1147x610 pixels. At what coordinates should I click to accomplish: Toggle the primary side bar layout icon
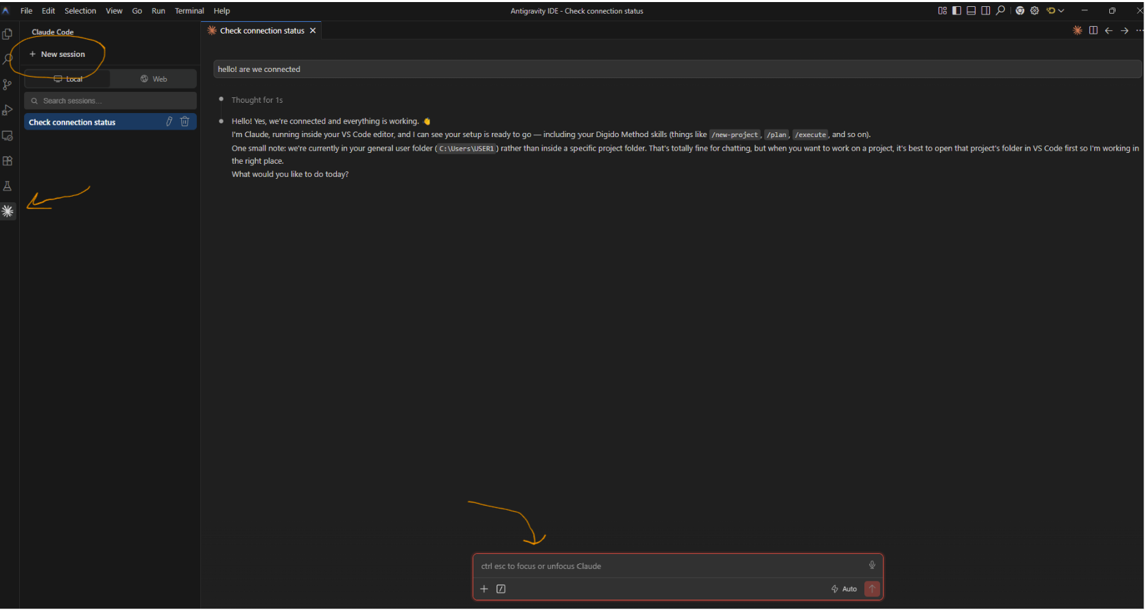tap(957, 10)
